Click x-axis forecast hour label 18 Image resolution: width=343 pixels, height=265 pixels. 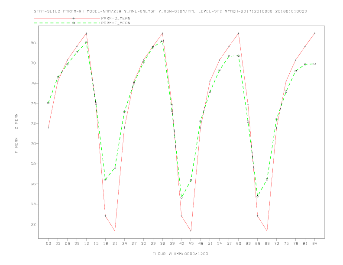pos(105,243)
